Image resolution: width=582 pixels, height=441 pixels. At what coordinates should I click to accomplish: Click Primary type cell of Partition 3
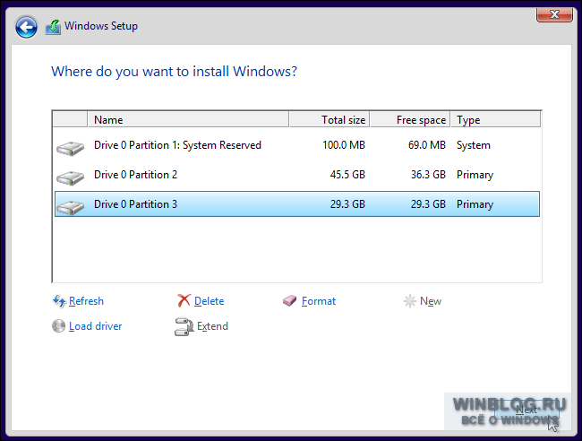(475, 204)
